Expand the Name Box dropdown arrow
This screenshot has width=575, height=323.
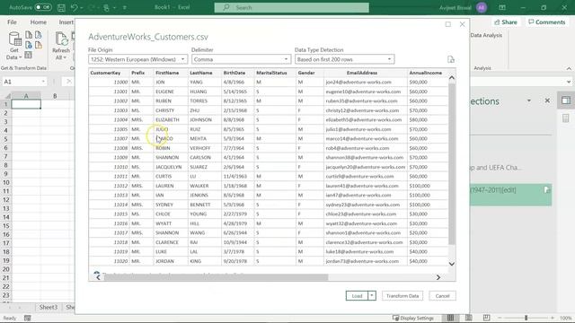[x=43, y=82]
